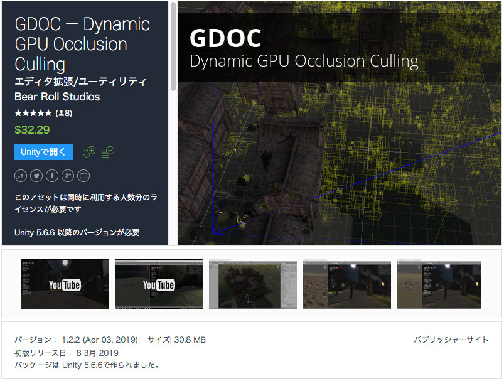Select the fourth thumbnail with street lamp

[347, 285]
